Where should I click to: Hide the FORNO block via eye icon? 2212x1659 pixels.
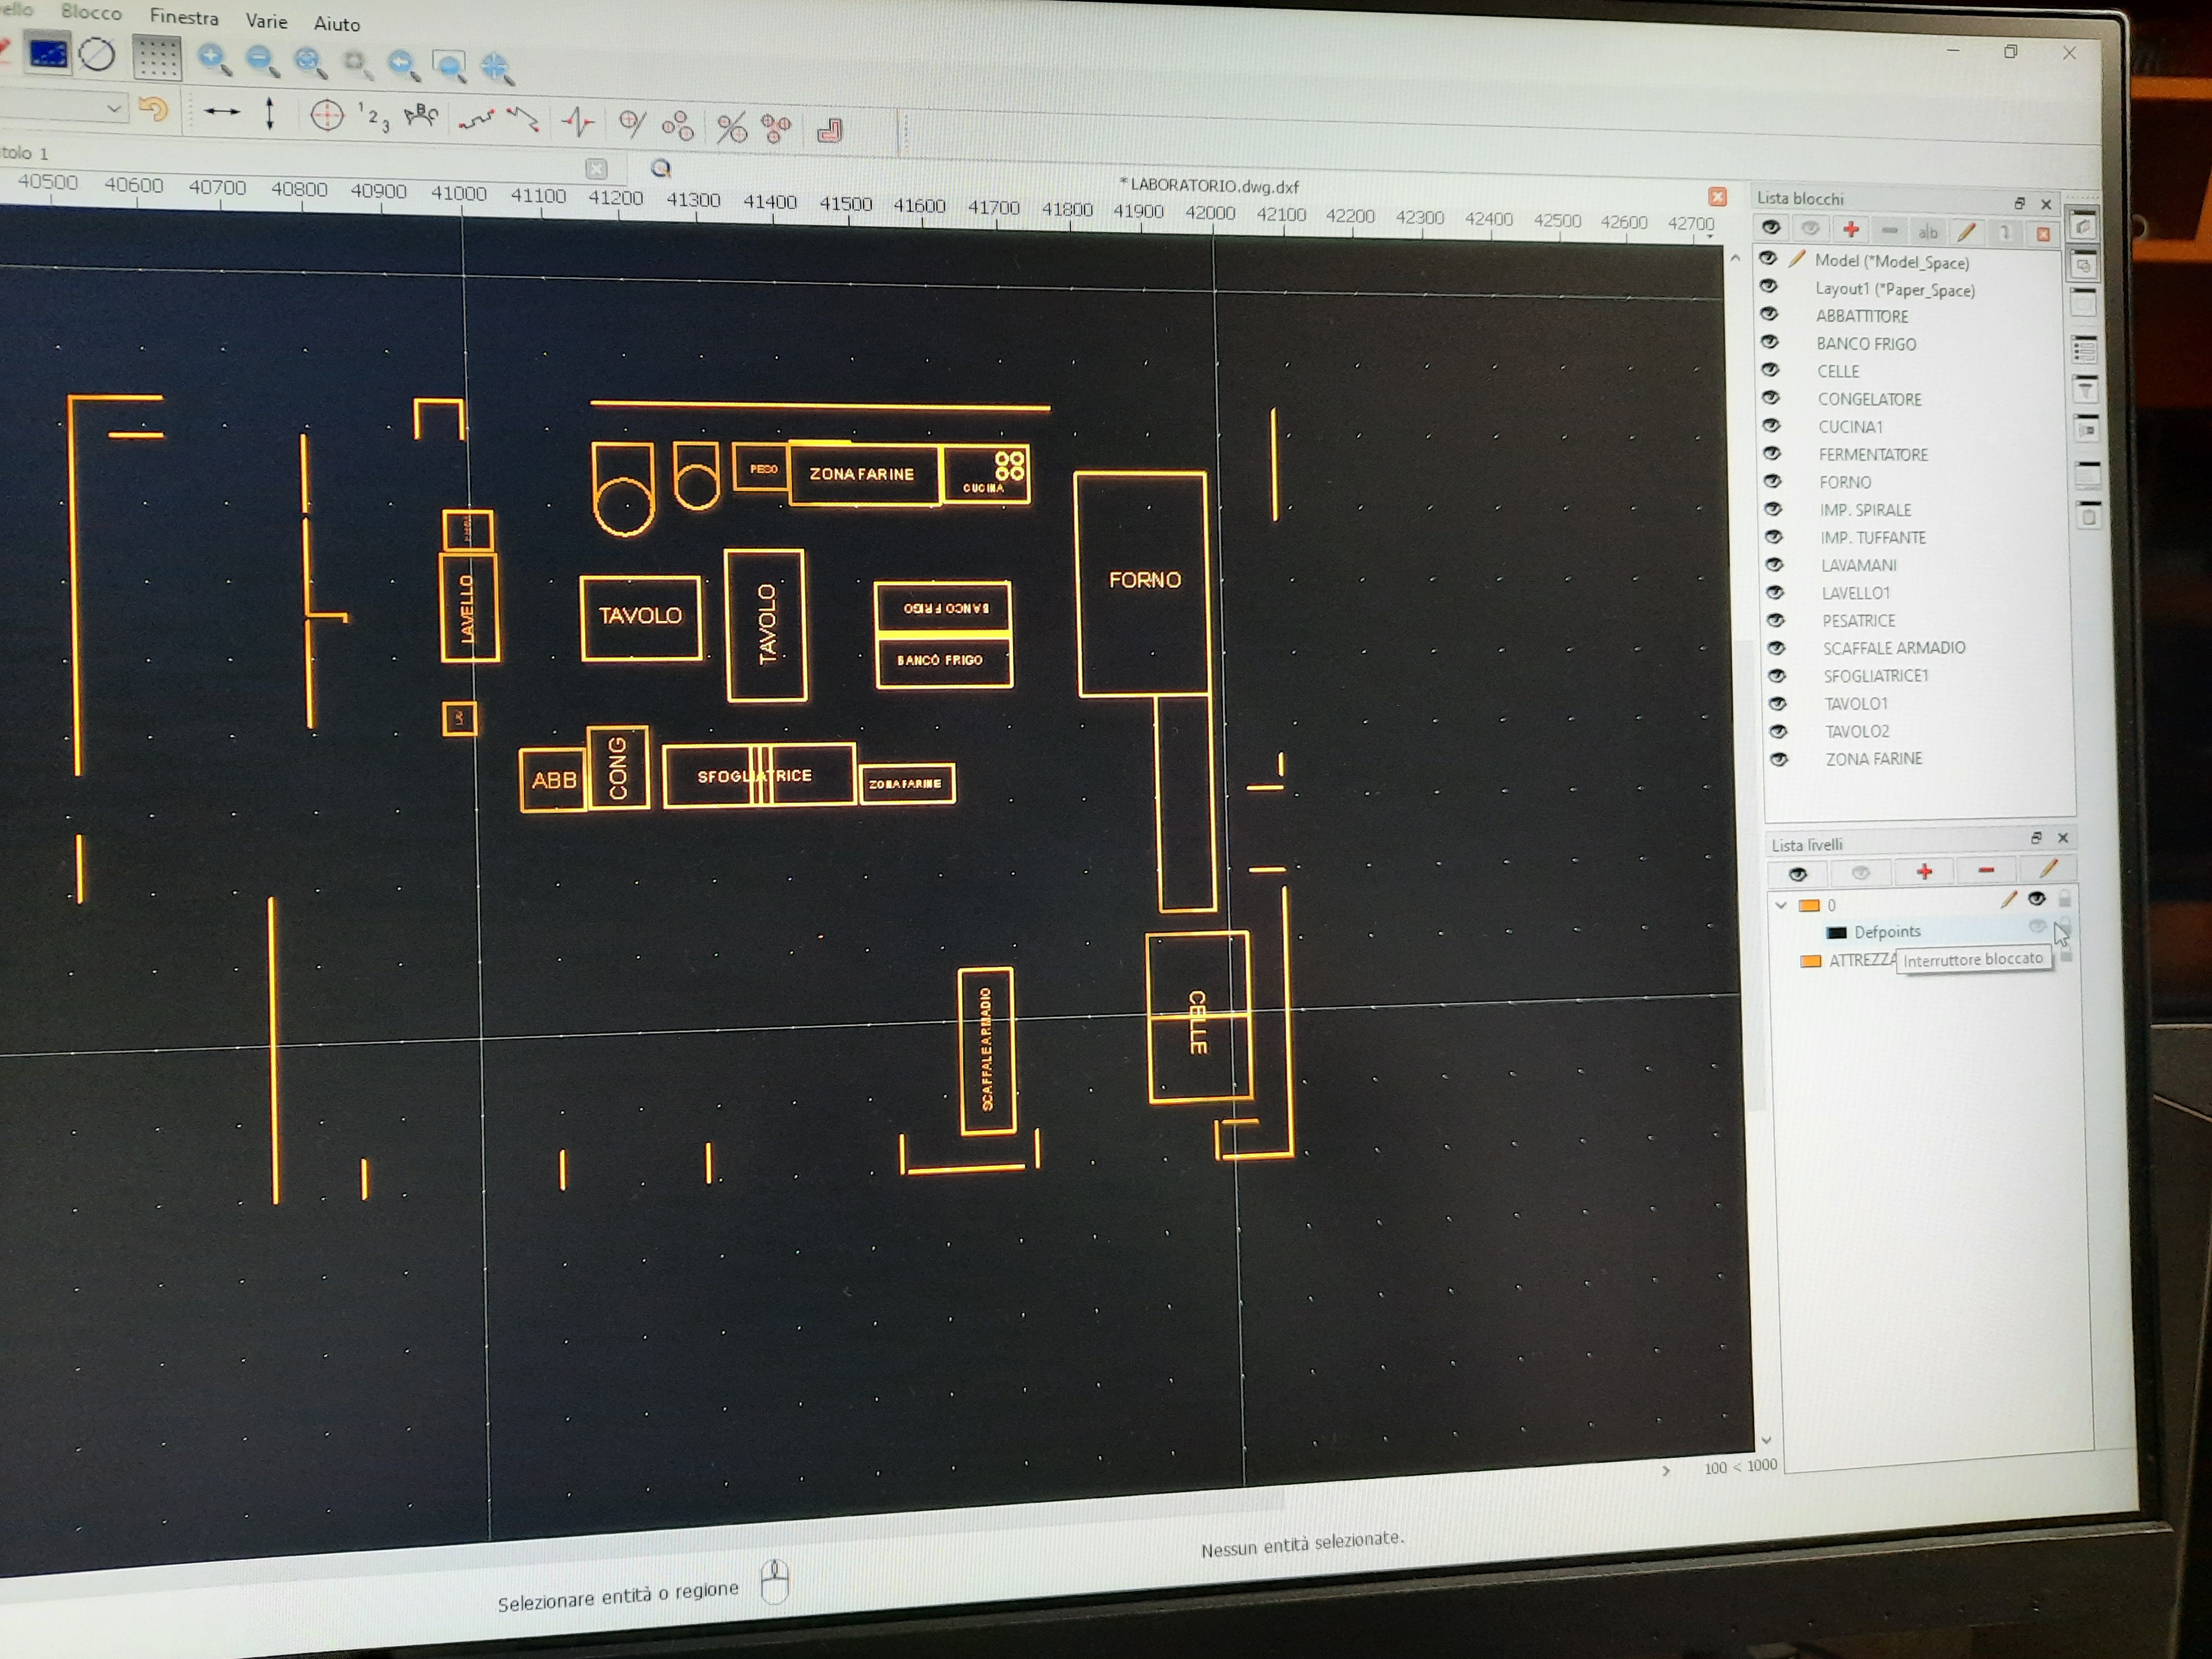1772,481
